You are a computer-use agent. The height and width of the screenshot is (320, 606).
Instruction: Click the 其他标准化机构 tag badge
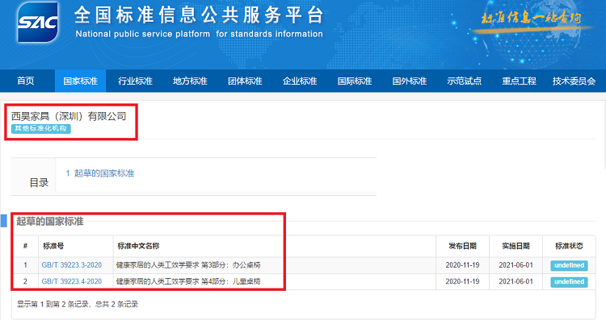41,128
